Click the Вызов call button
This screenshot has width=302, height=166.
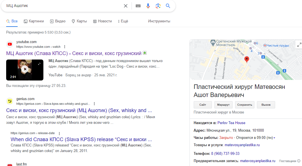click(x=266, y=105)
